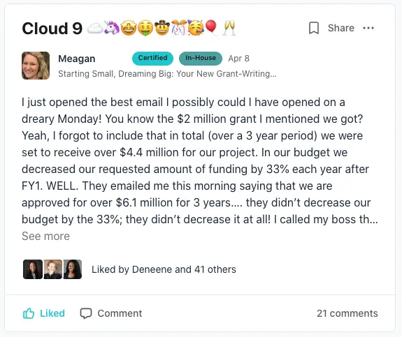Select the Certified badge
This screenshot has width=402, height=337.
point(153,58)
